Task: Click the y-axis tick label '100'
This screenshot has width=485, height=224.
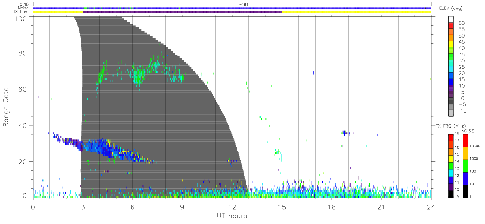Action: [x=21, y=19]
